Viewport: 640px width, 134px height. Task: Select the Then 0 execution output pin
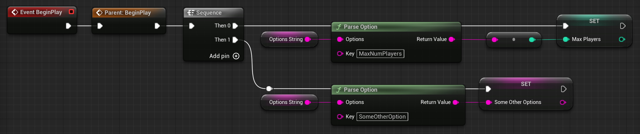[x=235, y=26]
